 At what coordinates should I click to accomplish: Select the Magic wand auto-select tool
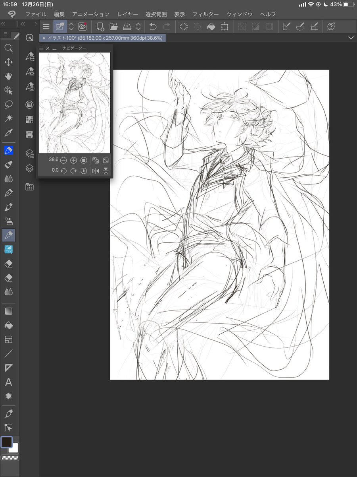(x=8, y=119)
